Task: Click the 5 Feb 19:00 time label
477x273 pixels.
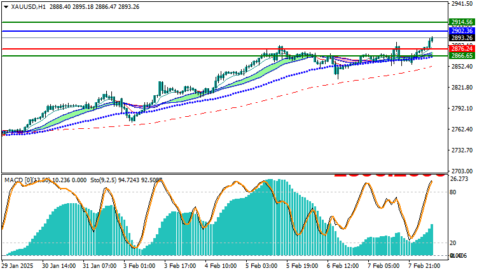Action: pos(302,266)
